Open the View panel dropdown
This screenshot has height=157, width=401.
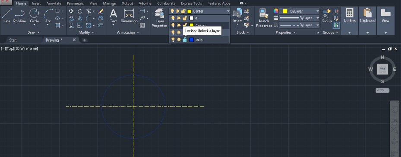[385, 33]
